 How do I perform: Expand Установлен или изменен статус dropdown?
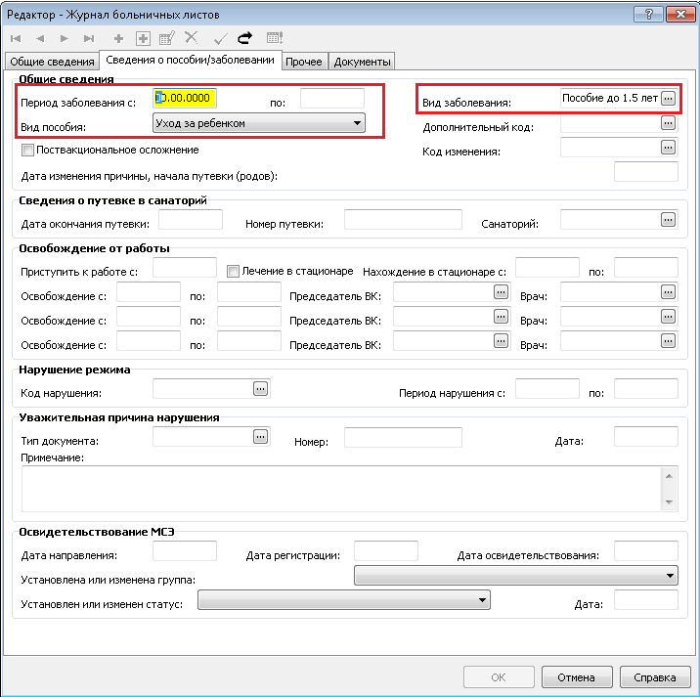(482, 600)
